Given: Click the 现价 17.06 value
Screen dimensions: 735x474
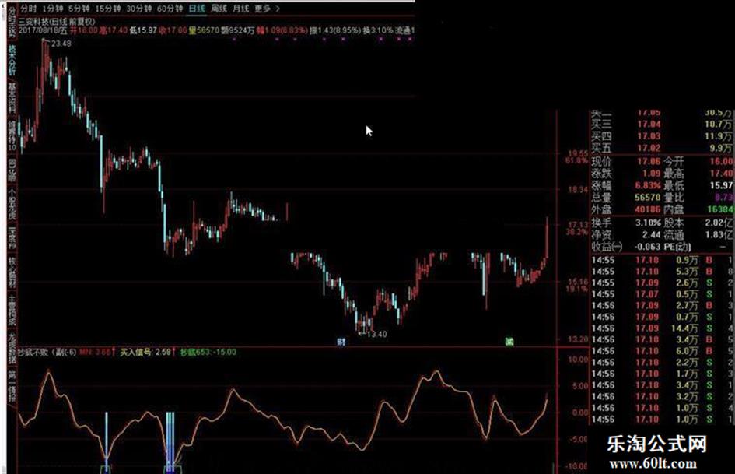Looking at the screenshot, I should coord(649,161).
